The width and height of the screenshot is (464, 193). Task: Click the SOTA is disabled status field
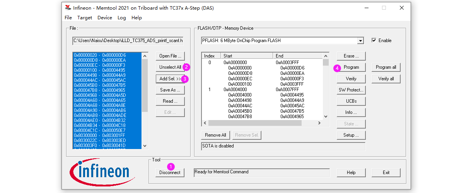(283, 146)
